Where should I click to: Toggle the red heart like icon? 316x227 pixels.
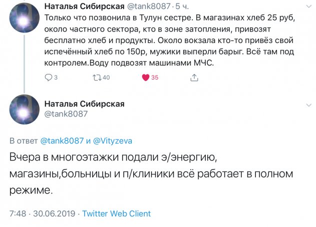click(x=146, y=77)
